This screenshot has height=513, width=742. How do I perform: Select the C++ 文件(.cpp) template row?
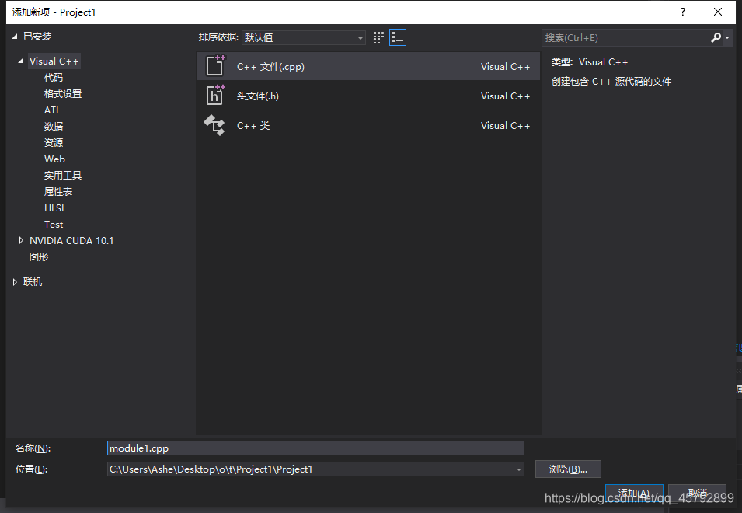click(368, 66)
